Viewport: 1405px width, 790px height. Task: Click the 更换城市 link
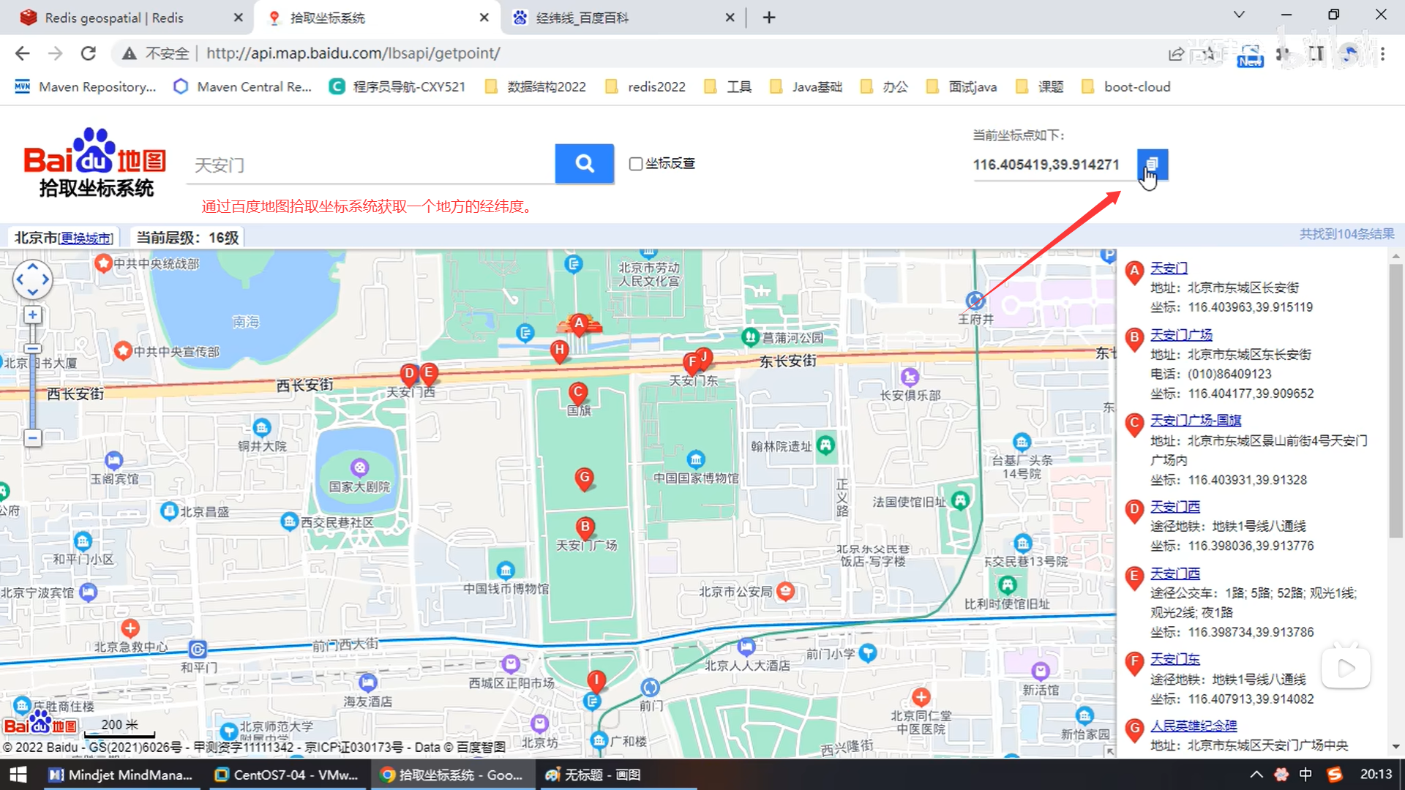tap(86, 238)
